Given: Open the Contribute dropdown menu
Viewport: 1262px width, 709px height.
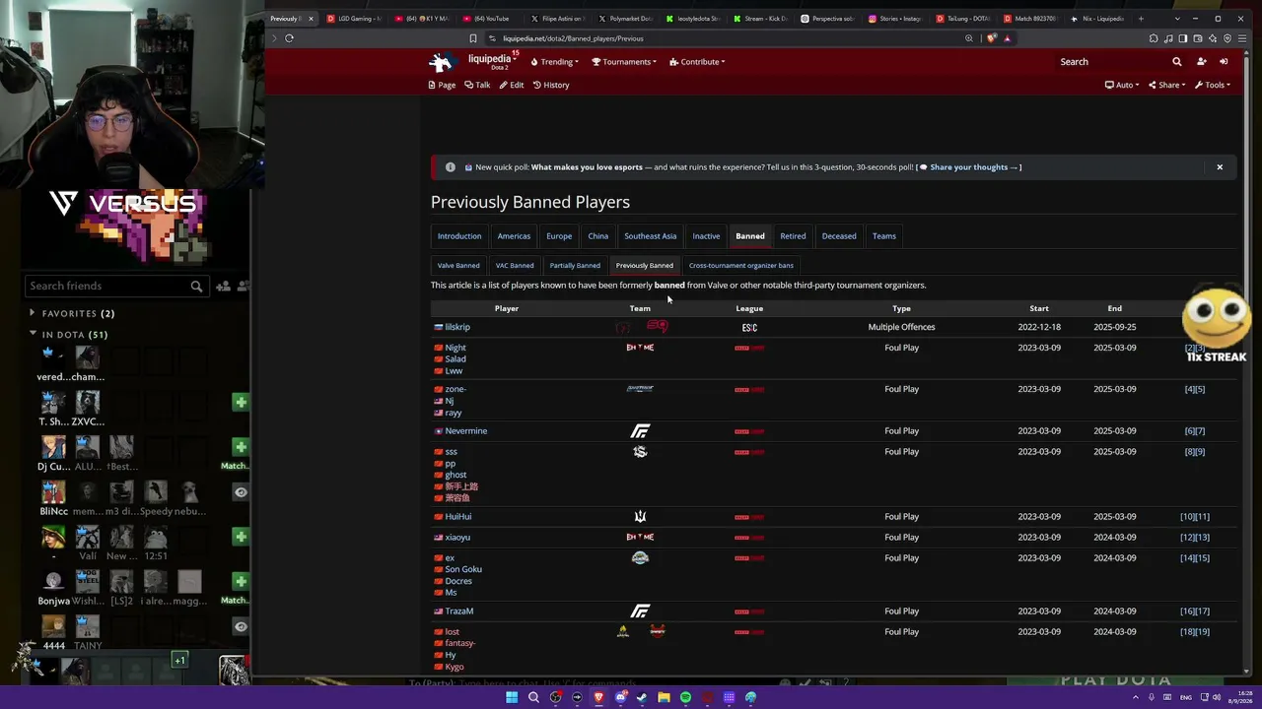Looking at the screenshot, I should coord(697,62).
